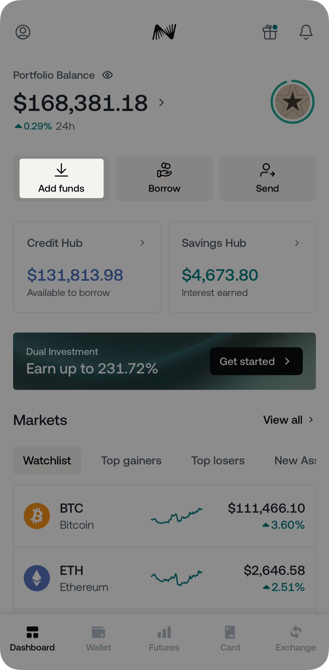Open the Exchange section
This screenshot has height=670, width=329.
[x=296, y=638]
